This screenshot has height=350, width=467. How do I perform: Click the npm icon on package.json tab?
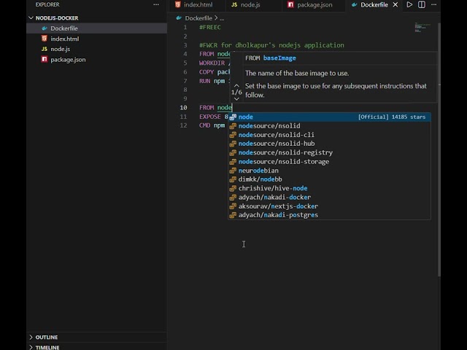coord(290,4)
